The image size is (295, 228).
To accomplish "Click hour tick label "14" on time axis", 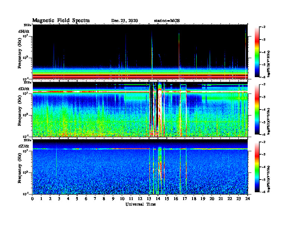I will tap(158, 199).
